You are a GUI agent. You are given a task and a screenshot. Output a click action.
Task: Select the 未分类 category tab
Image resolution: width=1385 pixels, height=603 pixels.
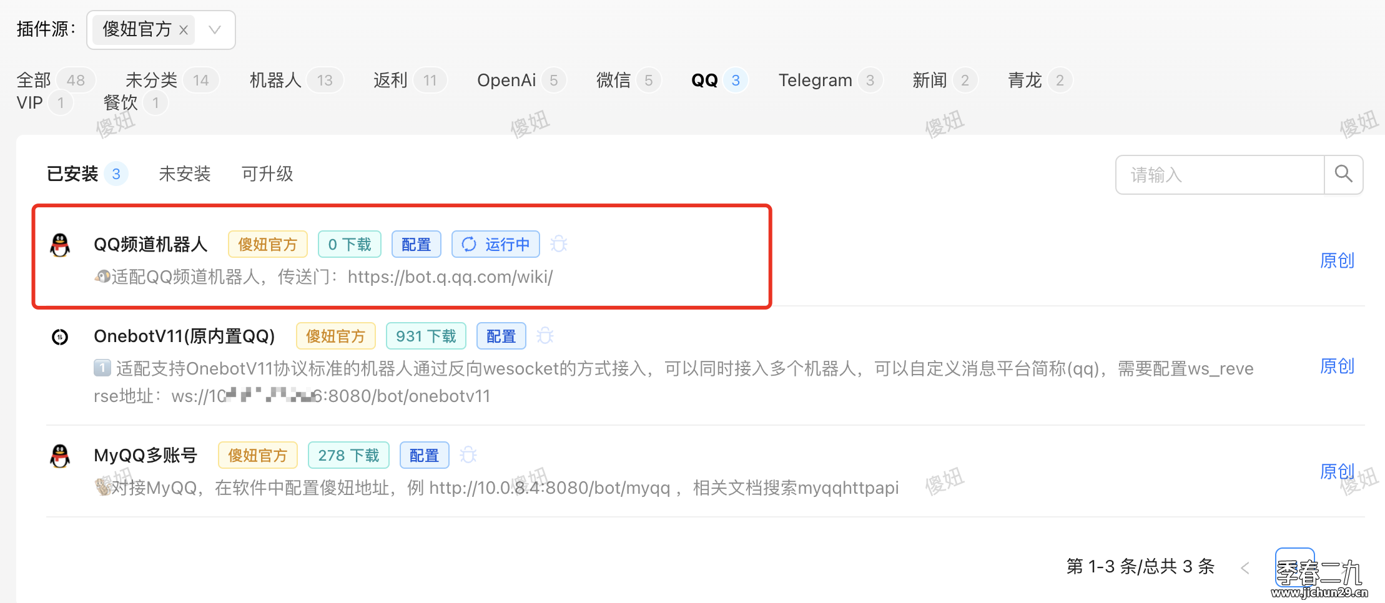pos(172,80)
